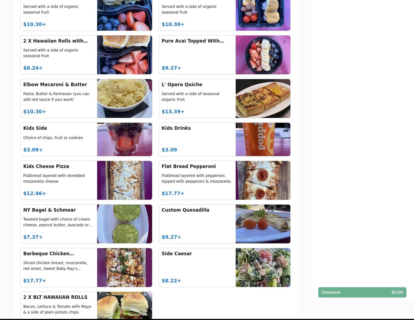Screen dimensions: 414x320
Task: Open the Kids Side menu item
Action: (86, 139)
